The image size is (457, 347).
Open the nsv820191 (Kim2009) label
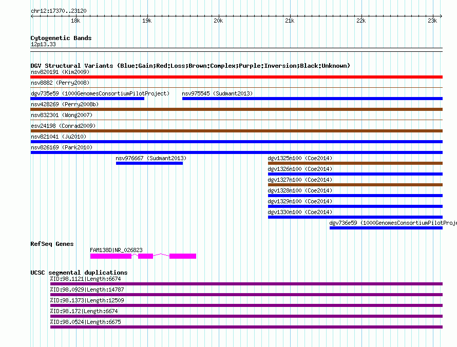pyautogui.click(x=60, y=72)
